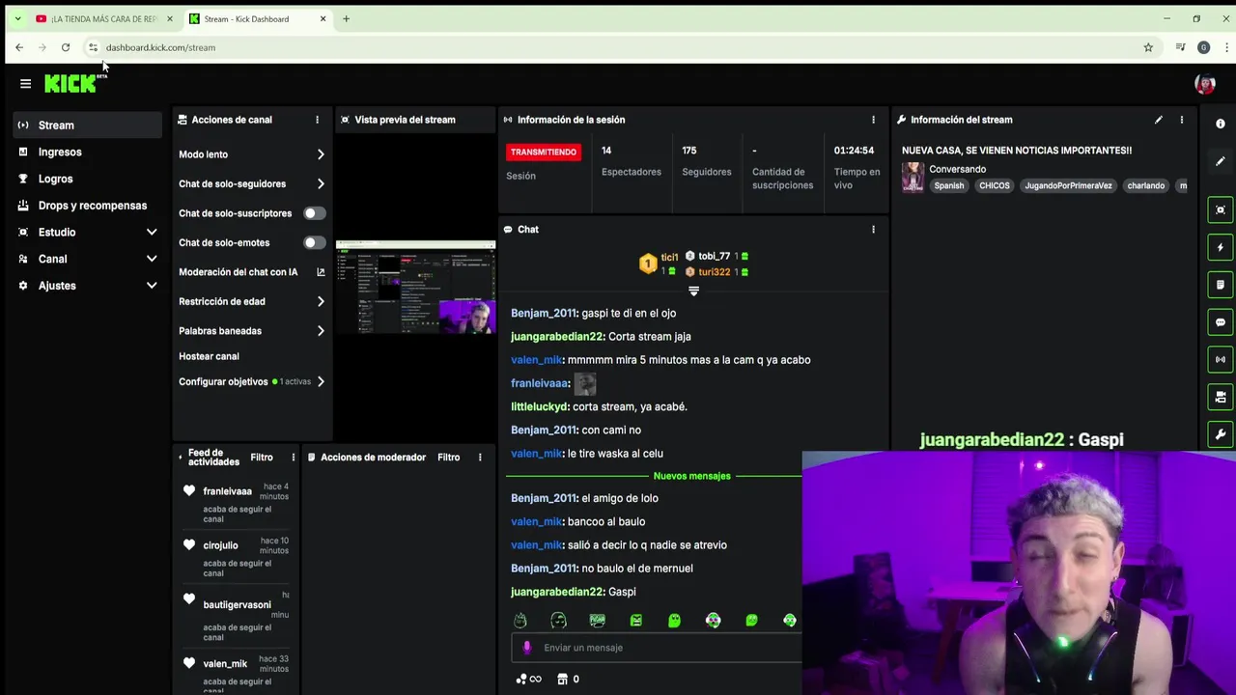Click the pencil icon in right sidebar
The image size is (1236, 695).
[x=1221, y=161]
